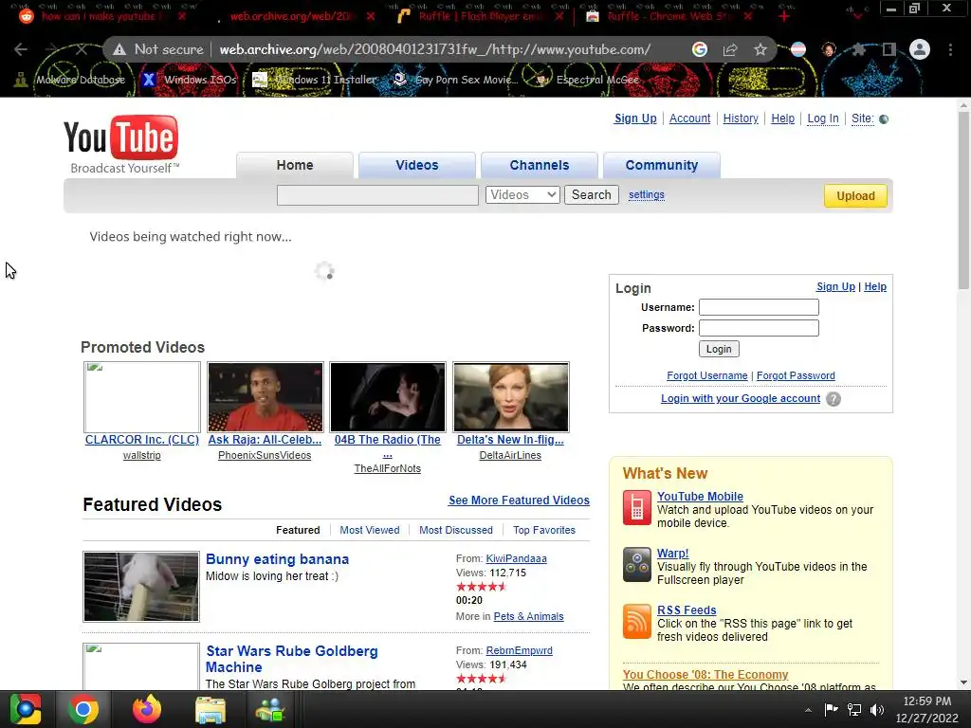The height and width of the screenshot is (728, 971).
Task: Click the network icon in system tray
Action: 854,710
